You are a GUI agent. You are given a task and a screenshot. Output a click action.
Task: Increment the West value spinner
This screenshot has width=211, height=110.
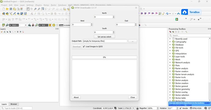(x=92, y=24)
